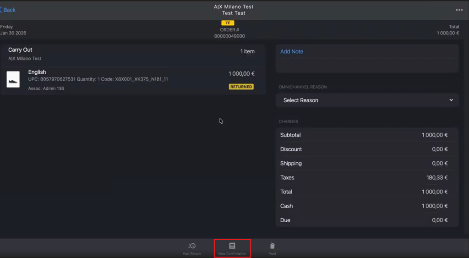This screenshot has width=469, height=258.
Task: Click the 1 item count label
Action: click(x=247, y=51)
